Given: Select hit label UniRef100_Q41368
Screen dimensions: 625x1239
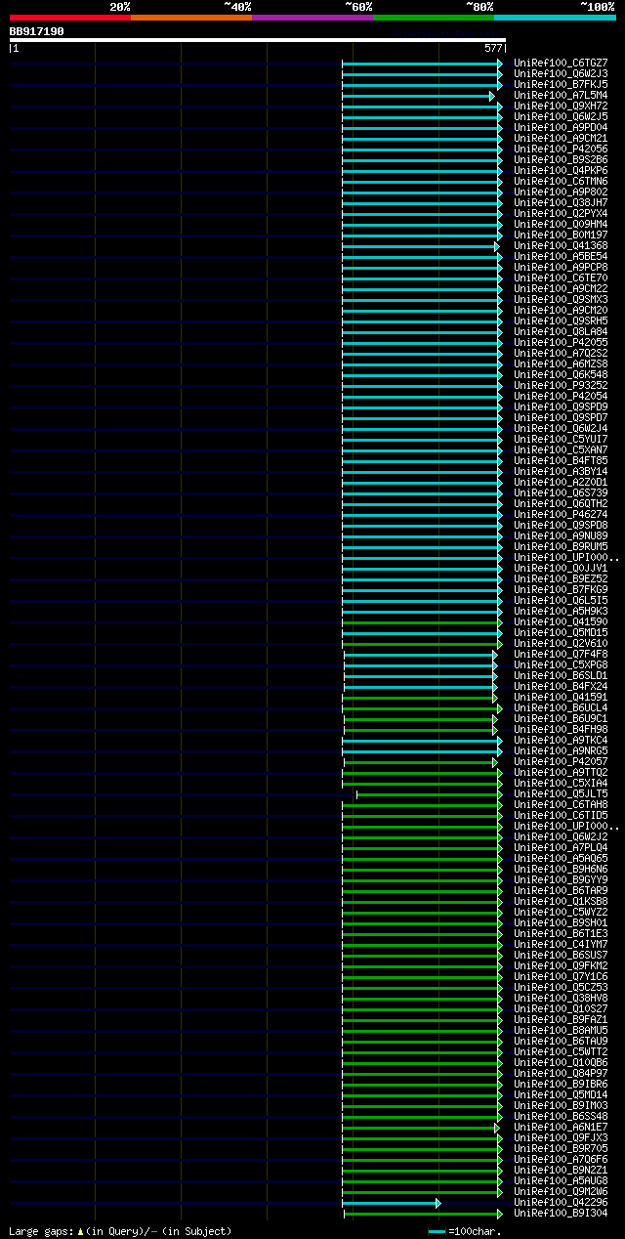Looking at the screenshot, I should 561,246.
